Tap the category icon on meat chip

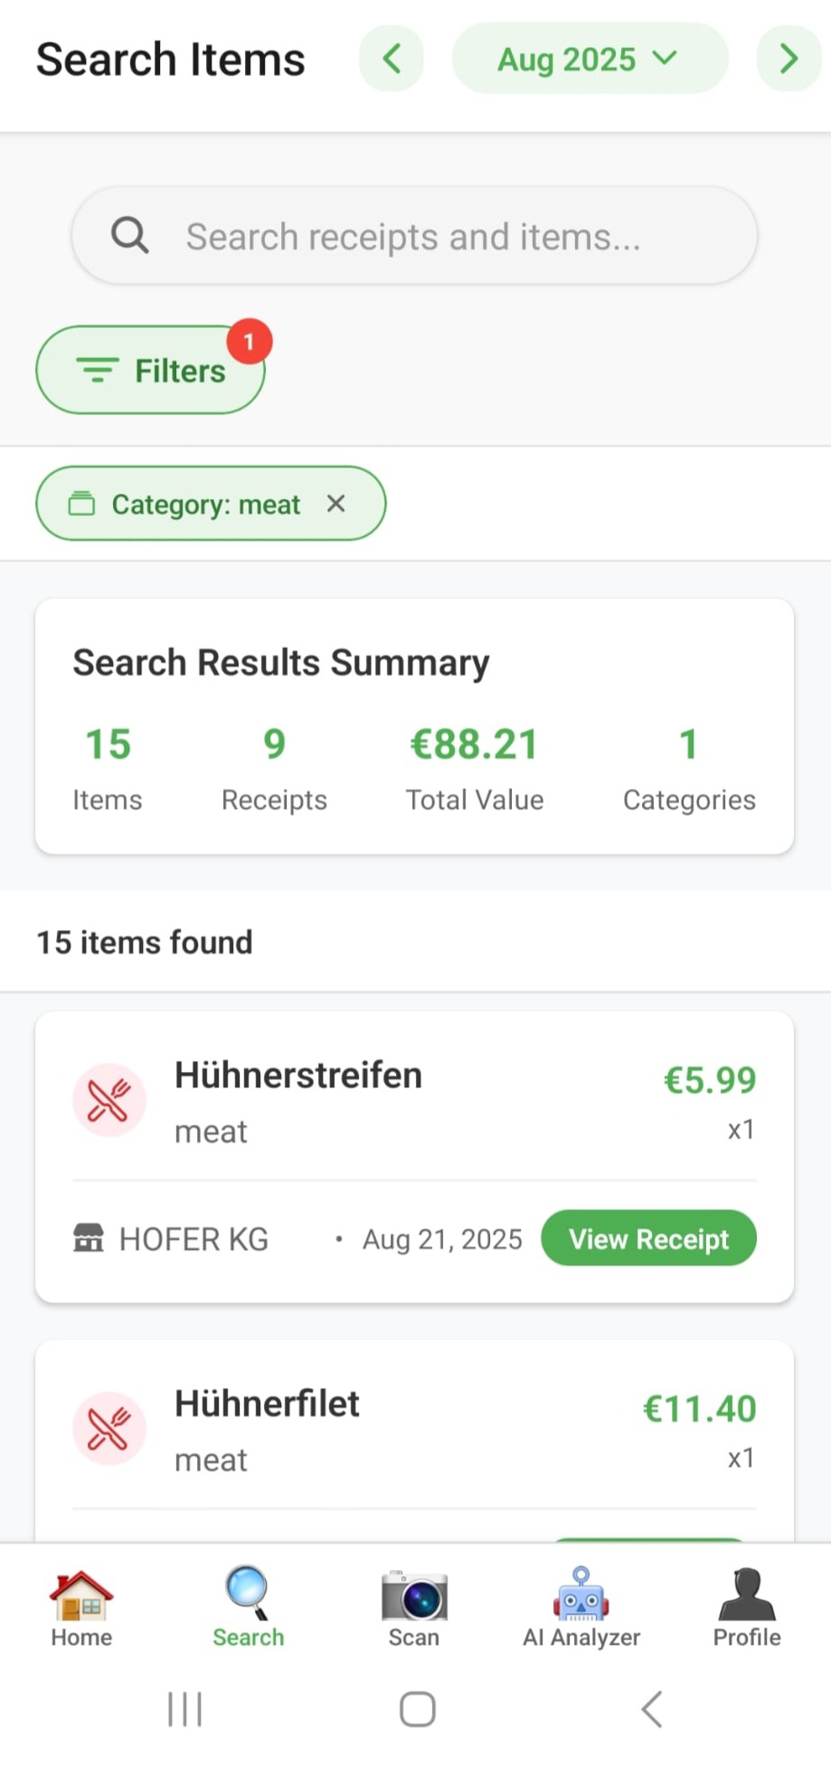point(81,503)
